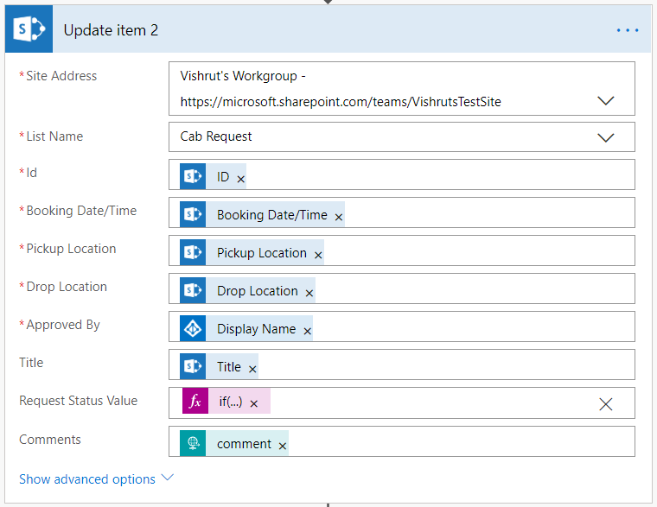This screenshot has height=507, width=657.
Task: Open the three-dot menu for Update item 2
Action: click(628, 30)
